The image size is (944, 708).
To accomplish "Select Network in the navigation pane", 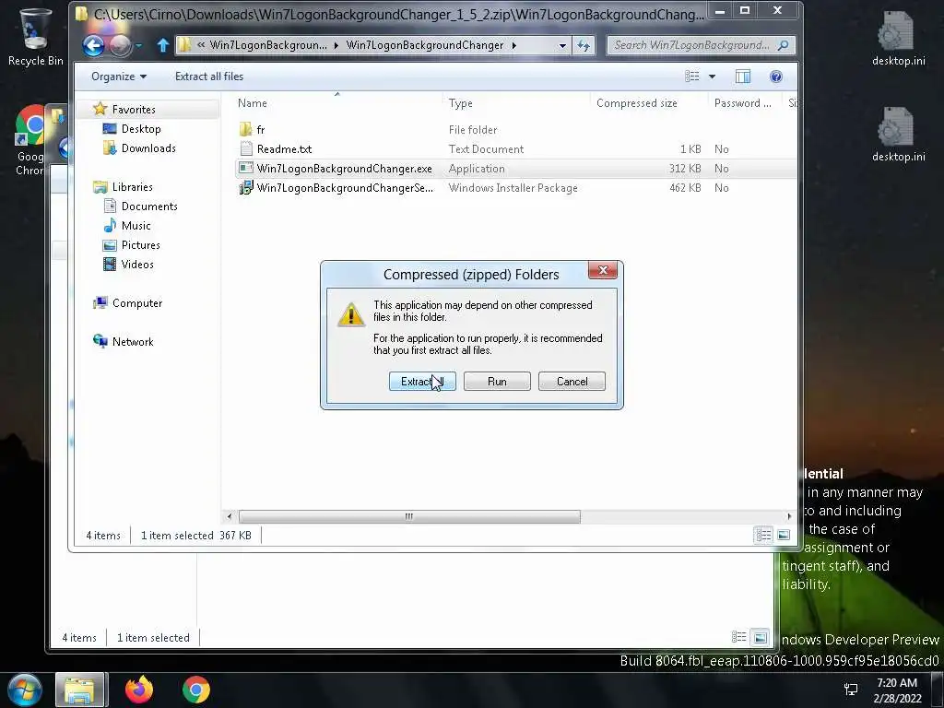I will pos(133,341).
